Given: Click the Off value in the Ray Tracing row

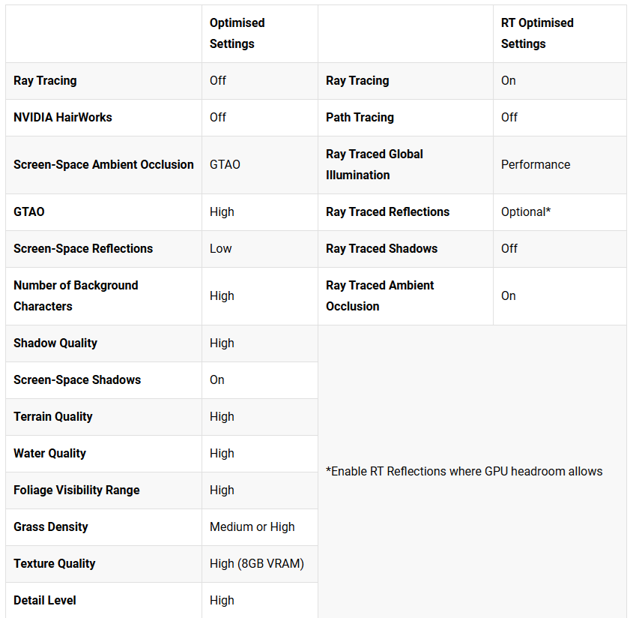Looking at the screenshot, I should pyautogui.click(x=217, y=80).
